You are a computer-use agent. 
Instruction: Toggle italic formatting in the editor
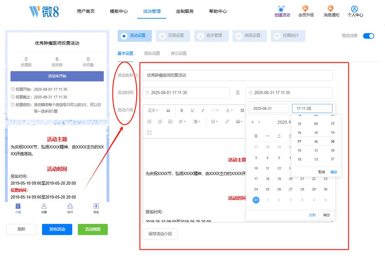click(203, 111)
